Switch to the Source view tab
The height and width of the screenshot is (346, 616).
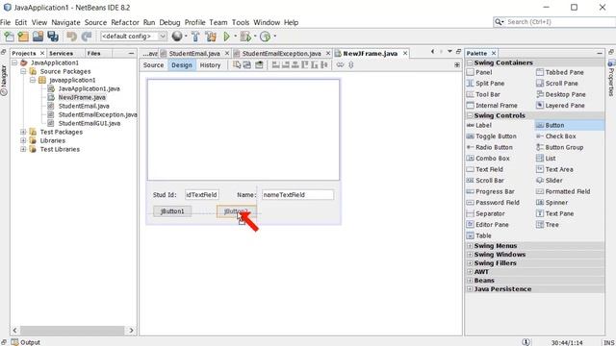(x=153, y=65)
